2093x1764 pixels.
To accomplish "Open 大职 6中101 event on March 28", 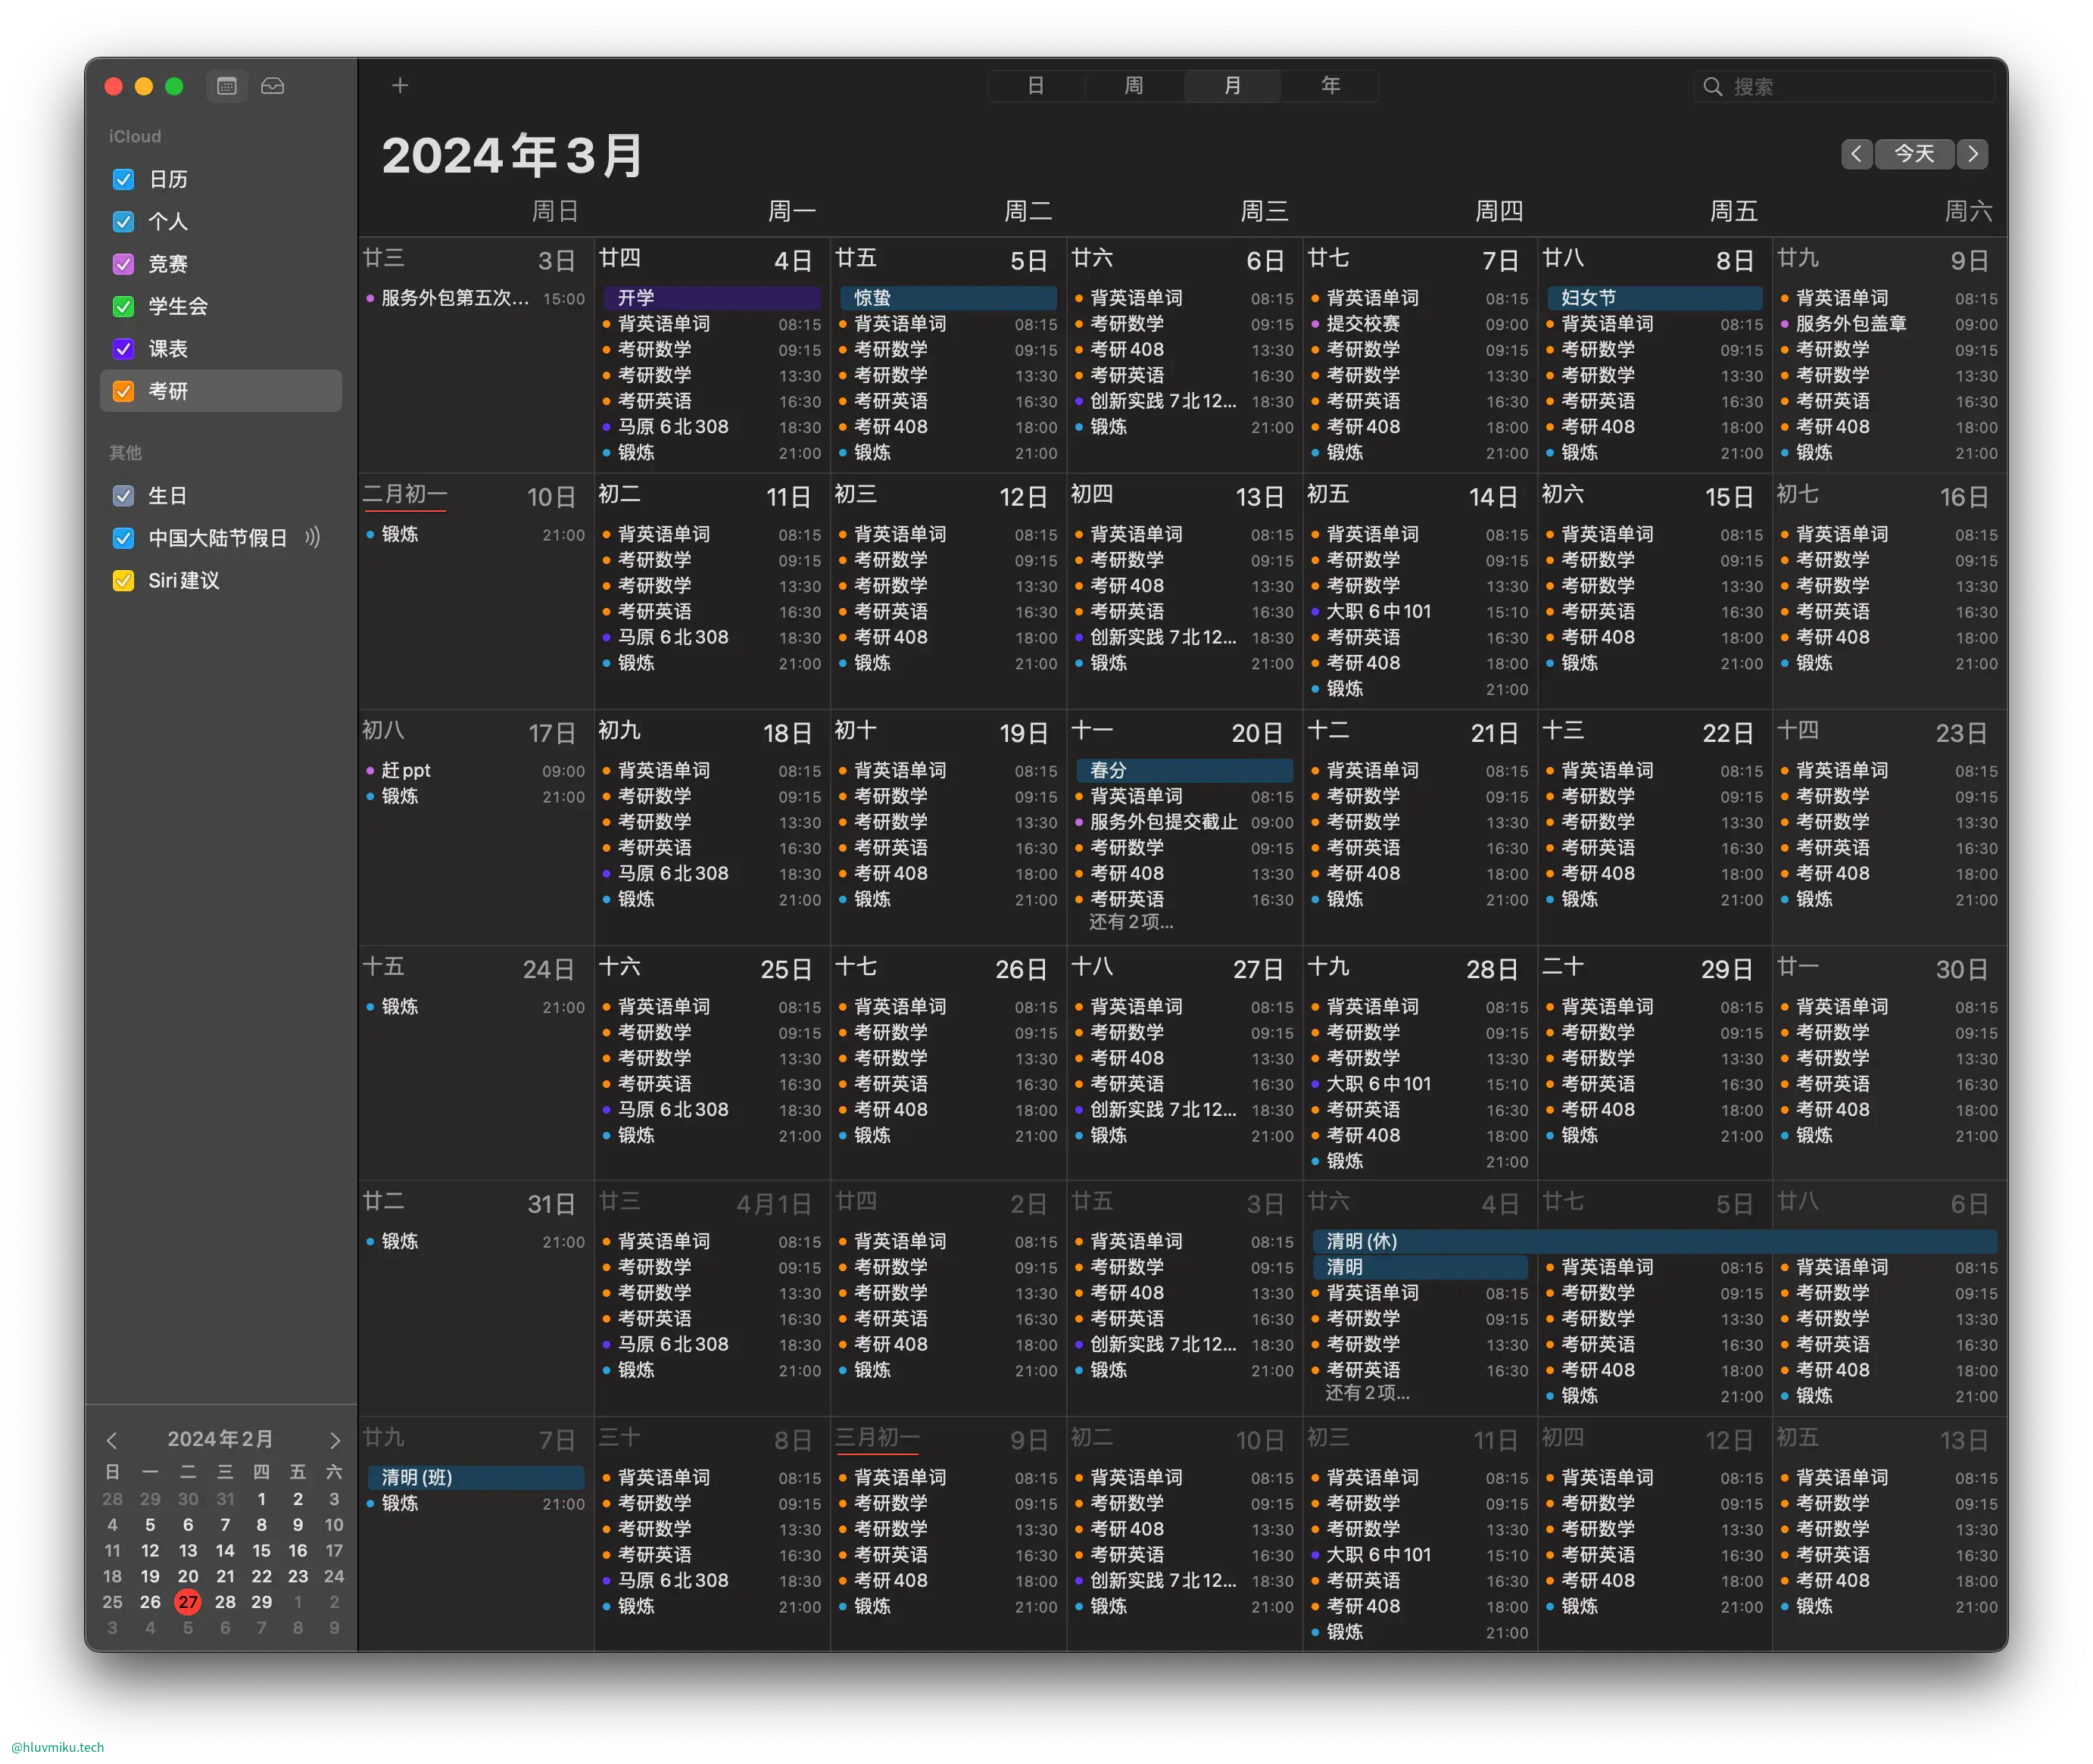I will (x=1420, y=1084).
